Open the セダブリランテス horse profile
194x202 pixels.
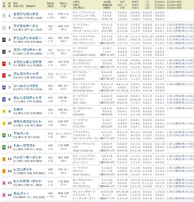point(26,14)
